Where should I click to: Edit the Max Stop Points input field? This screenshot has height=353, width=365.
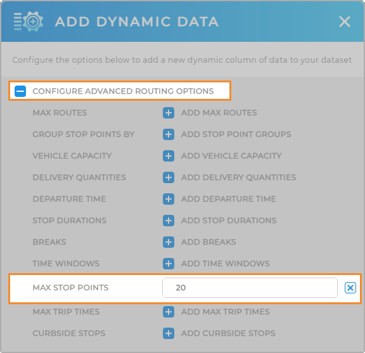(250, 288)
